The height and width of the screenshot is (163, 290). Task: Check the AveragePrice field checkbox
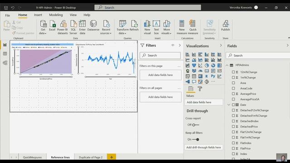[x=233, y=94]
